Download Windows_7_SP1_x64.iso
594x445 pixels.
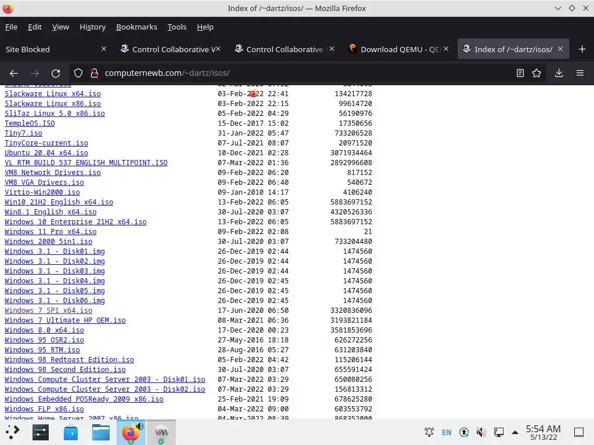coord(49,310)
